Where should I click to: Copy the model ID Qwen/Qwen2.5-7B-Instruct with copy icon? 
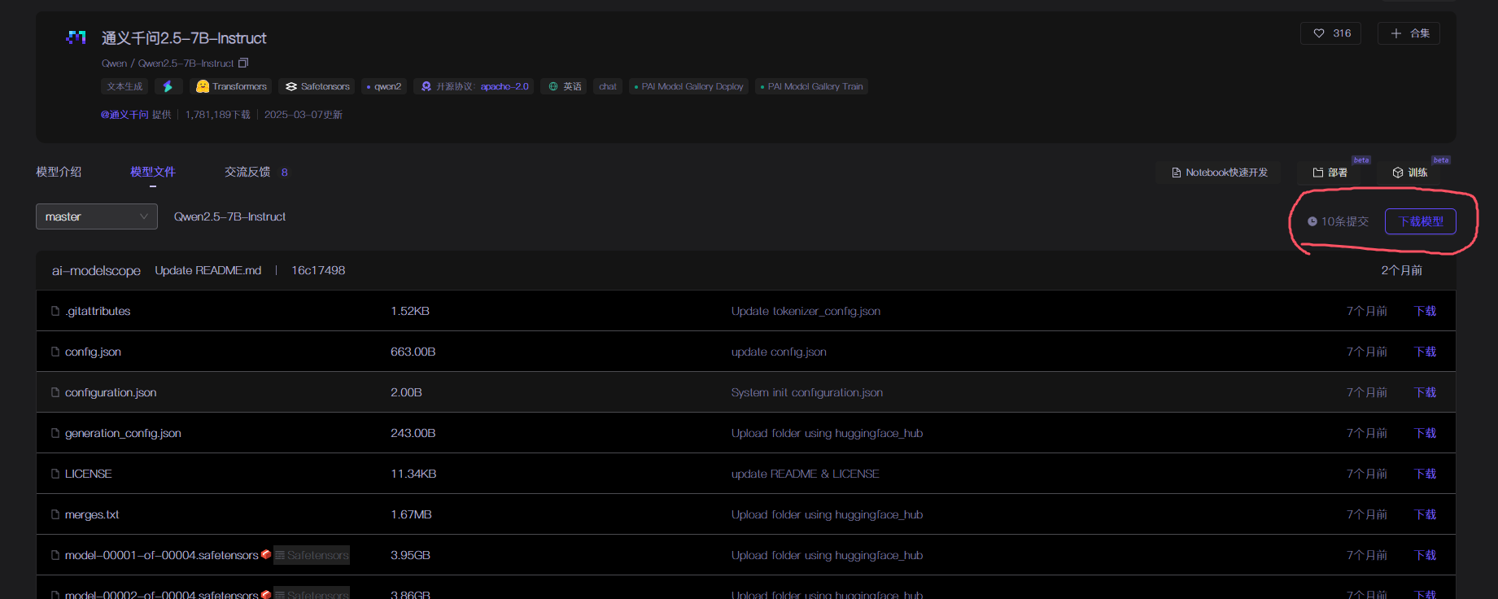243,63
